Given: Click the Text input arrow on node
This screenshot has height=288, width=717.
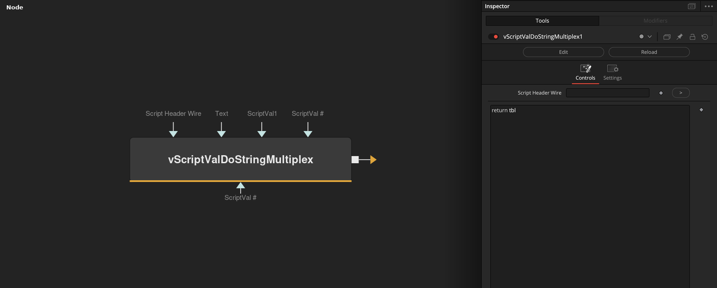Looking at the screenshot, I should (x=221, y=130).
